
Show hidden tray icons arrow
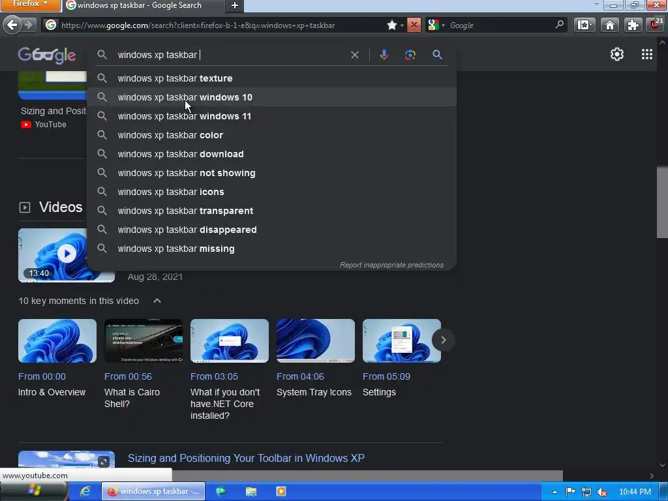tap(554, 492)
